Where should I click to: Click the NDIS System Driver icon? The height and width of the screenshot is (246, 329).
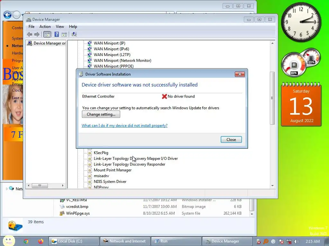90,182
